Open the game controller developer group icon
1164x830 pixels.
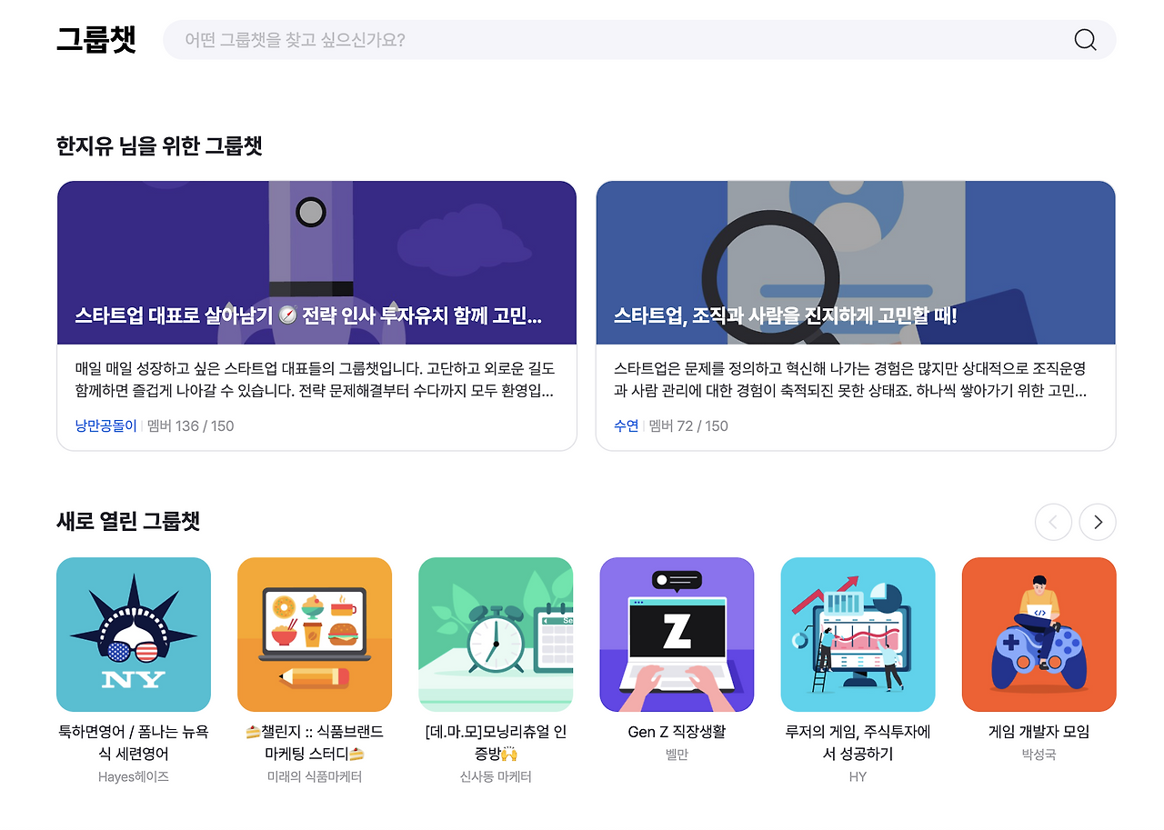pos(1039,635)
